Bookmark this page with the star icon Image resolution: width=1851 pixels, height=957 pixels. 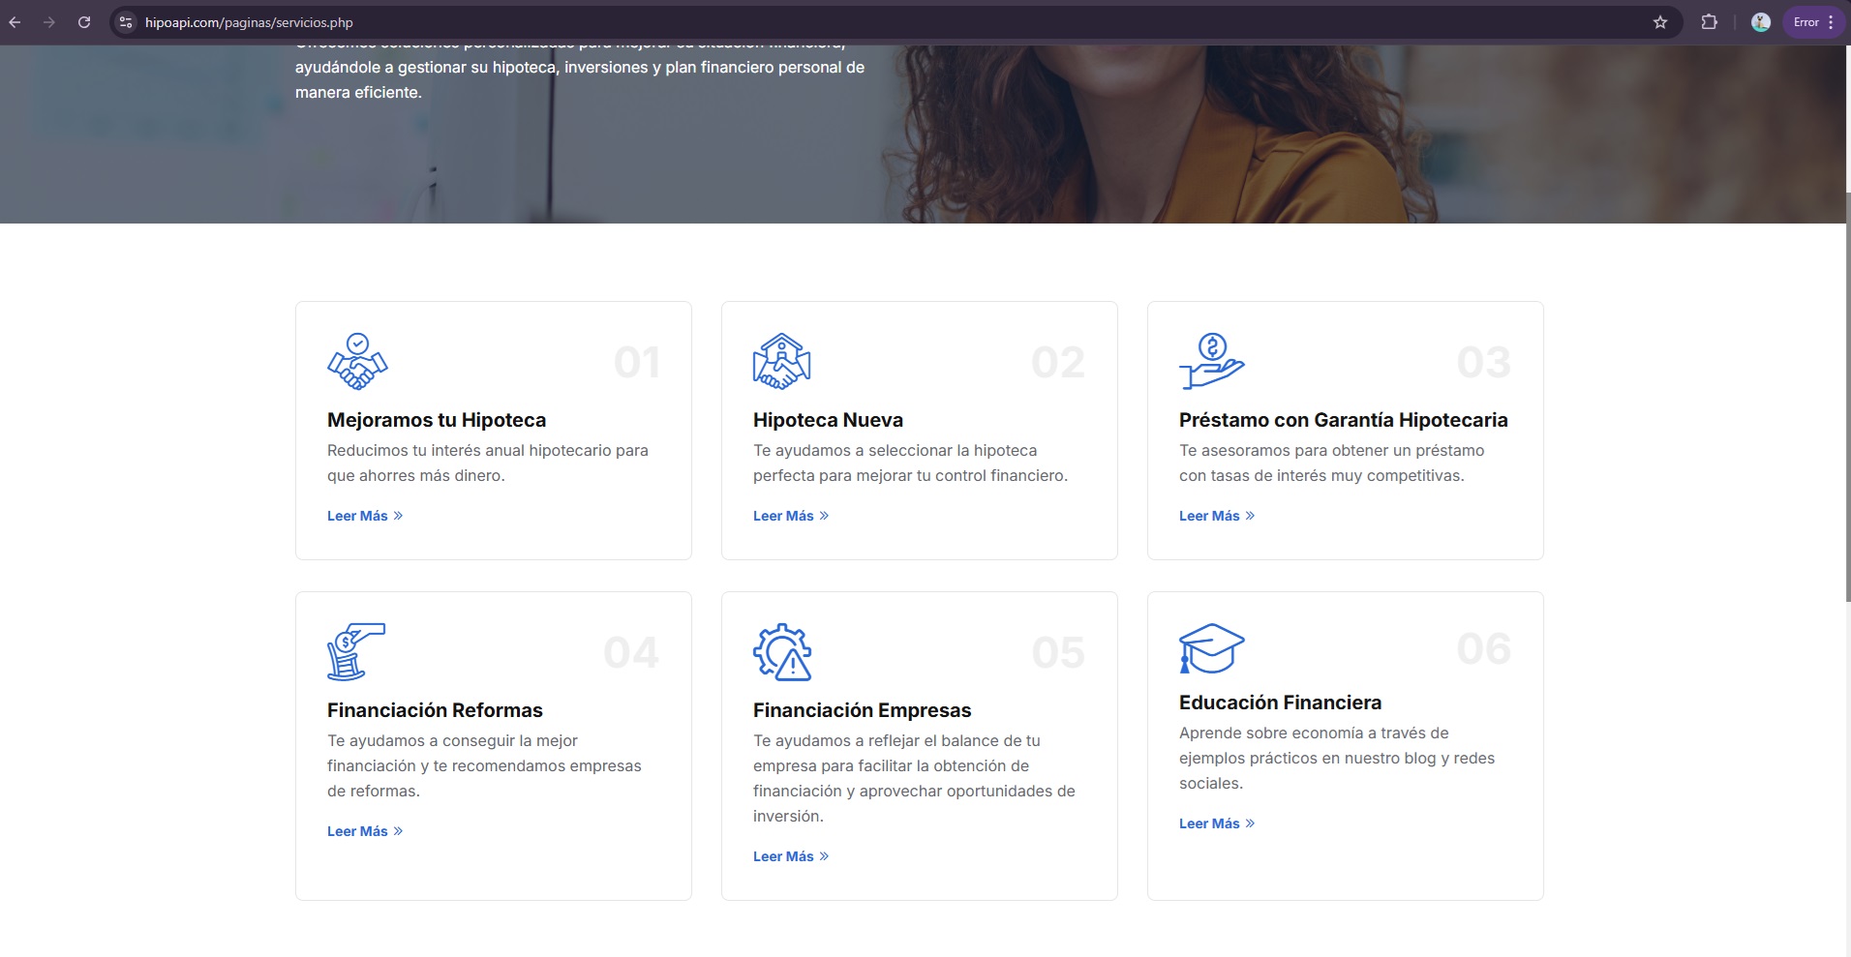(1660, 22)
